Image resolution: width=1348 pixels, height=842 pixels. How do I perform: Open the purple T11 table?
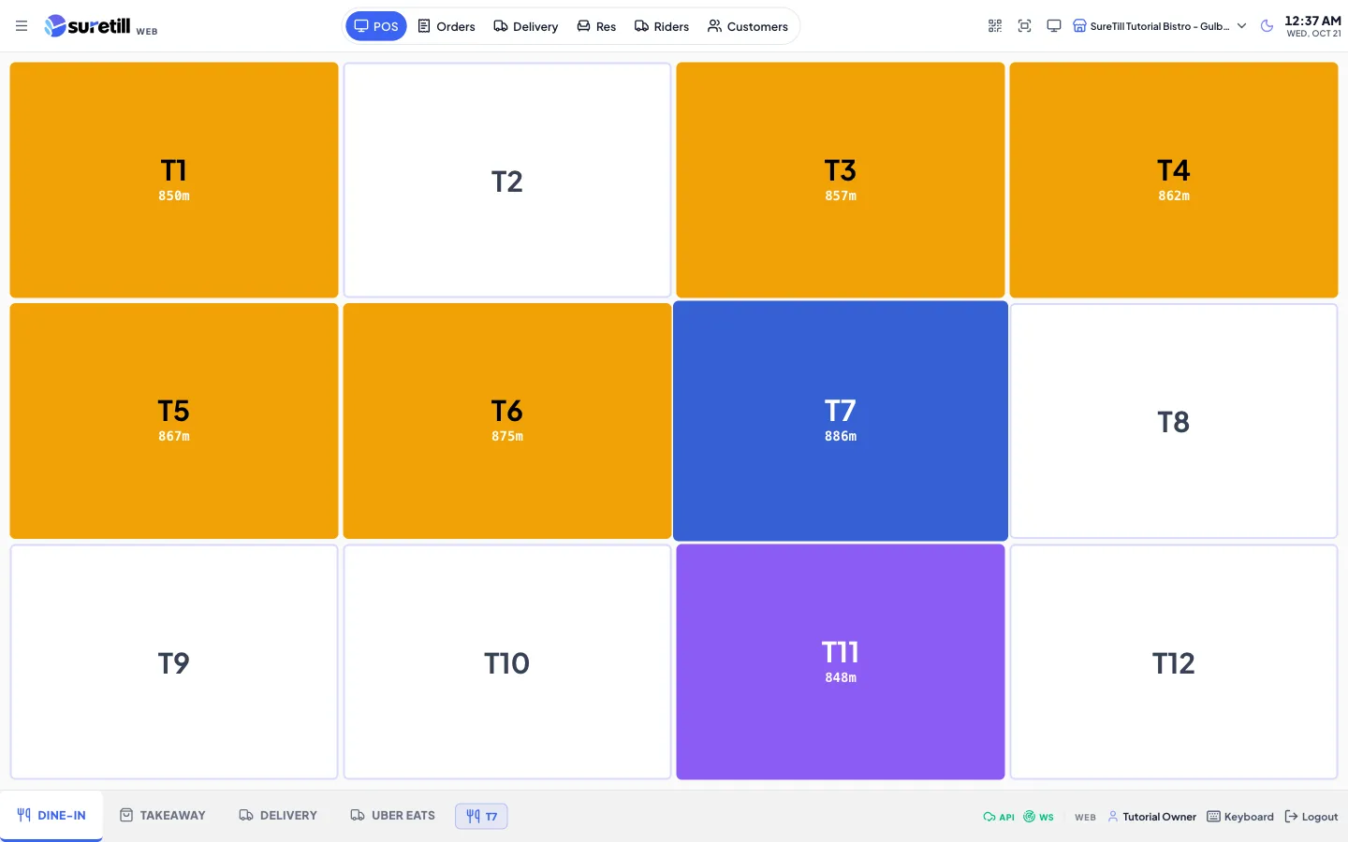(841, 662)
